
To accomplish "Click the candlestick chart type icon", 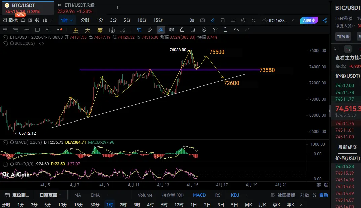I will tap(45, 20).
